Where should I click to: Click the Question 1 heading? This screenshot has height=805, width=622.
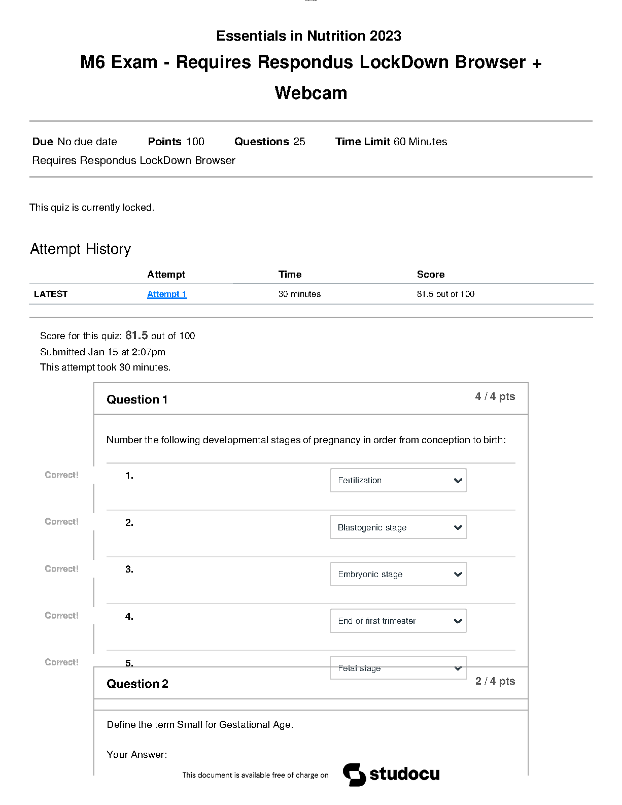pos(137,399)
